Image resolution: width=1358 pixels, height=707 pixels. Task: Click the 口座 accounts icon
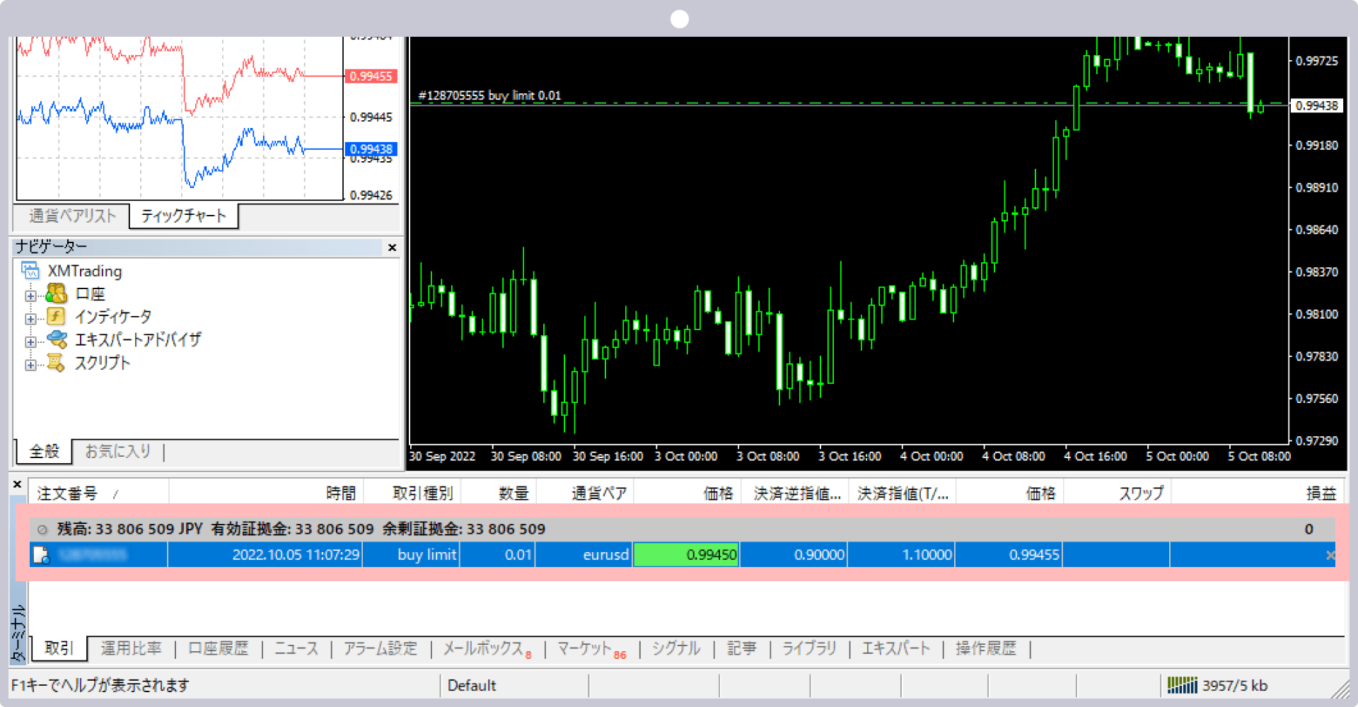pos(57,293)
